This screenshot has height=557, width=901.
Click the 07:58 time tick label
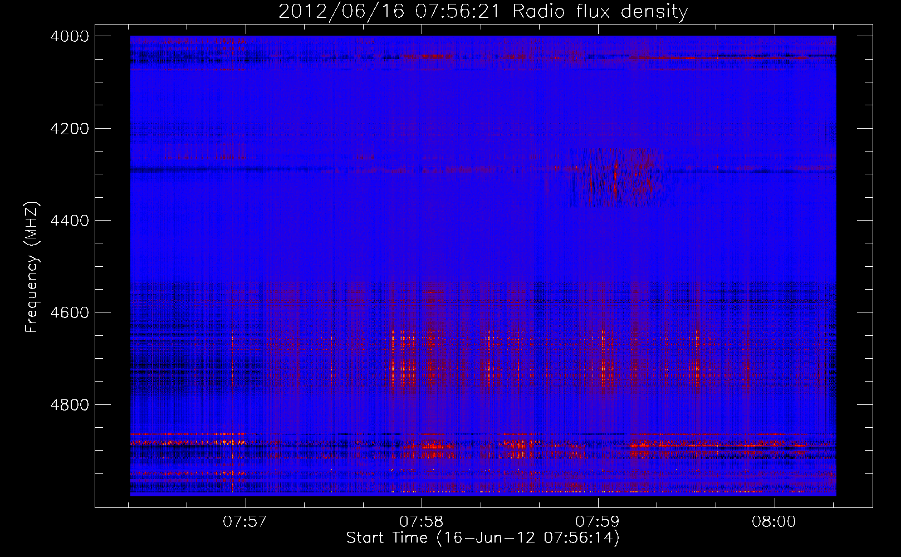[x=422, y=522]
